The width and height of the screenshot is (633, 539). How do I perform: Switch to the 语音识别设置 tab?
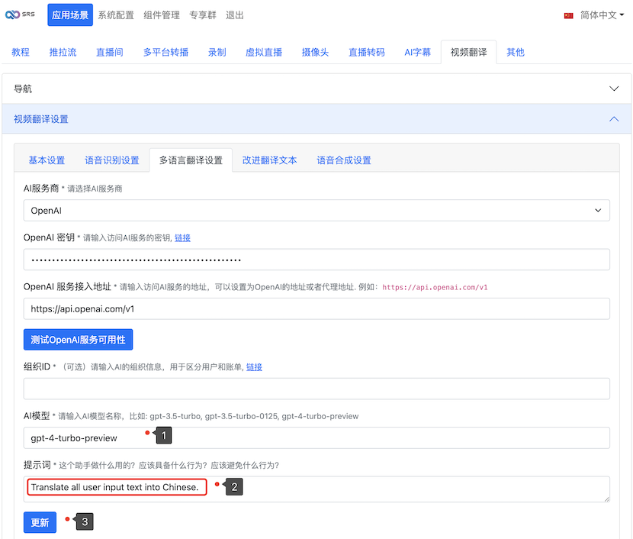(112, 160)
